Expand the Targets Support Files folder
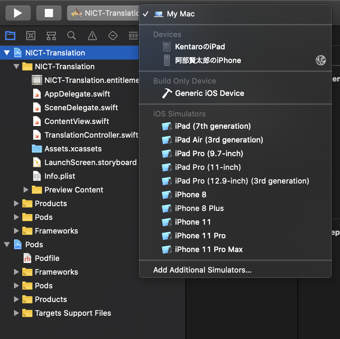 pyautogui.click(x=16, y=313)
